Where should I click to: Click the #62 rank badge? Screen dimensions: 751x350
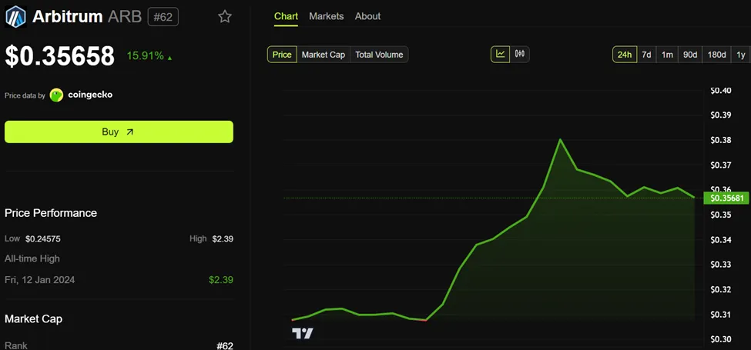pos(163,17)
